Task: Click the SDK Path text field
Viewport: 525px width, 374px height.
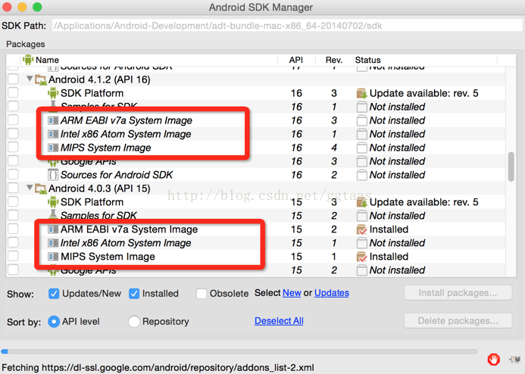Action: [287, 26]
